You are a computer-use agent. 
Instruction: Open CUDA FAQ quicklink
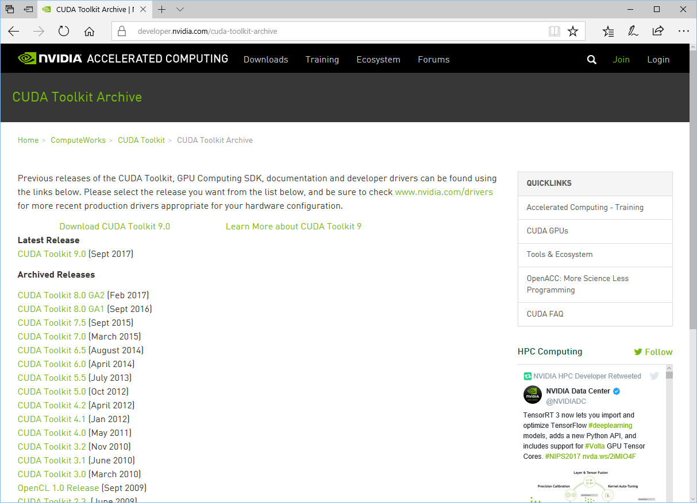(x=595, y=314)
